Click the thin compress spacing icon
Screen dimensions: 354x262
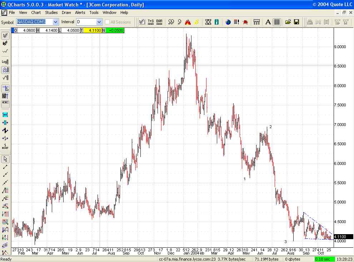tap(5, 138)
